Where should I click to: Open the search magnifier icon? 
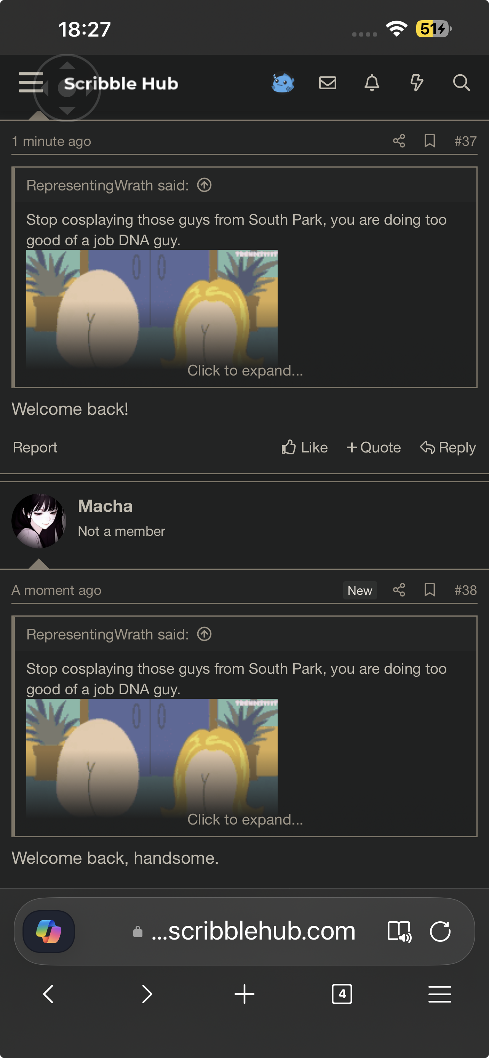click(x=462, y=83)
